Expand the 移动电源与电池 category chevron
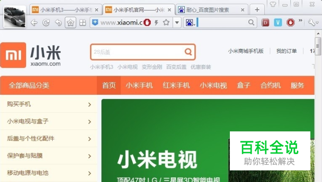Image resolution: width=322 pixels, height=182 pixels. pyautogui.click(x=89, y=173)
